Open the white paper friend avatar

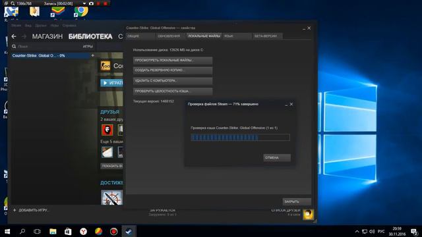point(107,152)
